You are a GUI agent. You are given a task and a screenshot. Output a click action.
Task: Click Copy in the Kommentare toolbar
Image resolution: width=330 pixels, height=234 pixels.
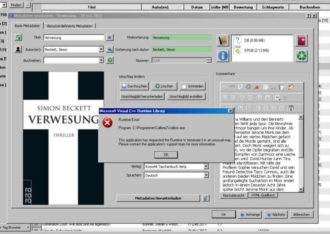point(265,87)
